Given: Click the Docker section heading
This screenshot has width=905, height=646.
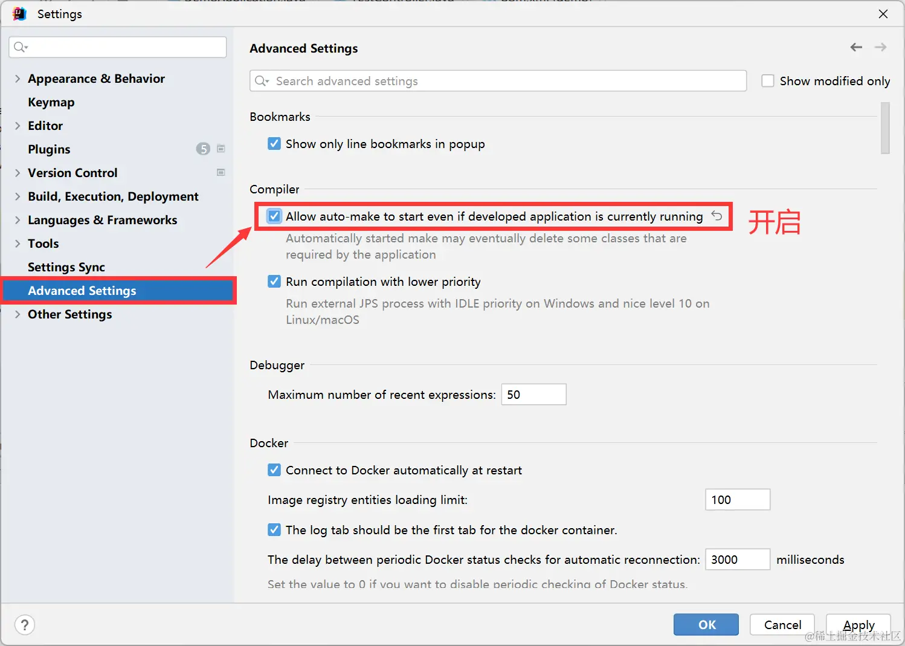Looking at the screenshot, I should pyautogui.click(x=269, y=443).
